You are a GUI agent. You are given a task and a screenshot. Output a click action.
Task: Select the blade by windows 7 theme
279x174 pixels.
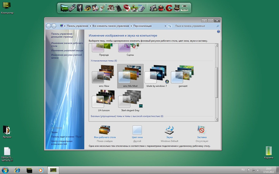[157, 76]
